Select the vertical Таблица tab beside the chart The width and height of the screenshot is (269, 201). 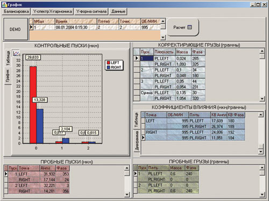(x=8, y=58)
